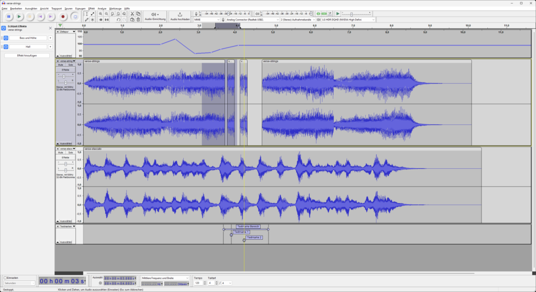Click Effekt hinzufügen button
The height and width of the screenshot is (292, 536).
[x=27, y=55]
